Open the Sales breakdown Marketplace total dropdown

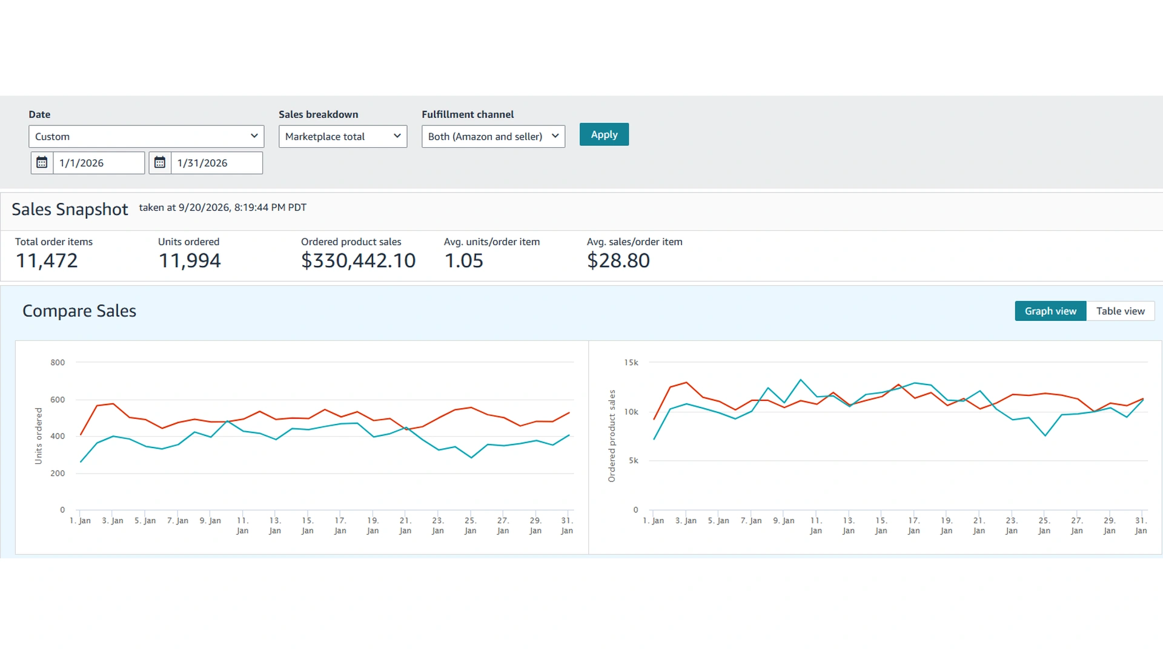point(343,136)
